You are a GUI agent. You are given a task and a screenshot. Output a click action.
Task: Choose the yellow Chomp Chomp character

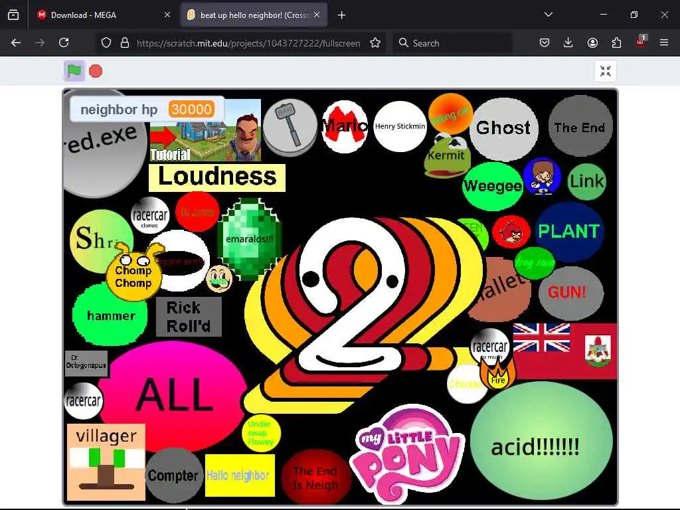[x=133, y=274]
